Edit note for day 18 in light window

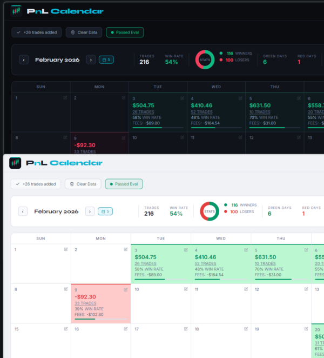point(246,329)
